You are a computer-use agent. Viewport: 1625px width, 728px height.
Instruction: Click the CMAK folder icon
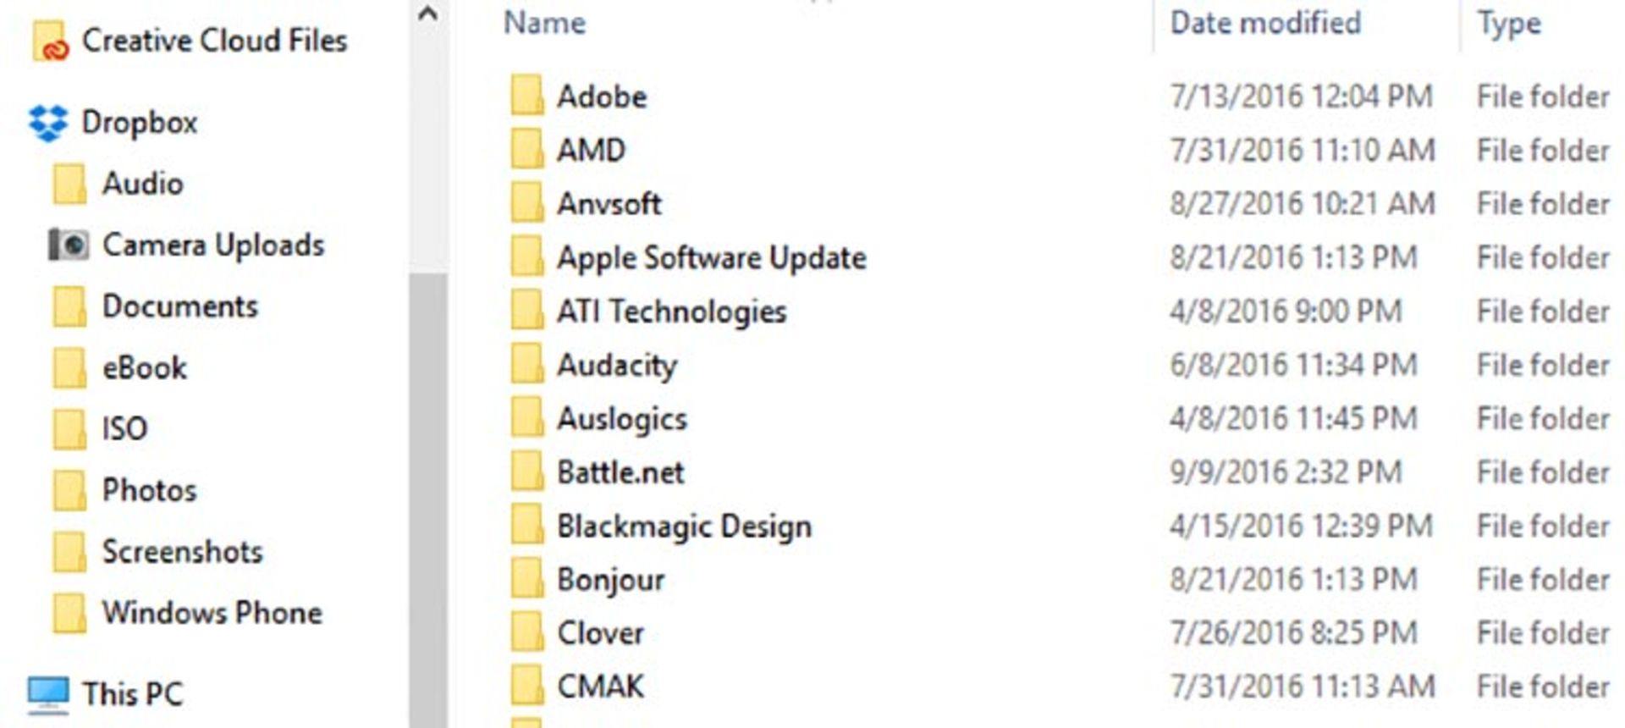tap(526, 686)
